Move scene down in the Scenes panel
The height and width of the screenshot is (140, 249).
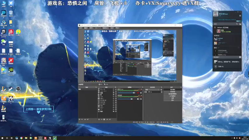pyautogui.click(x=88, y=119)
